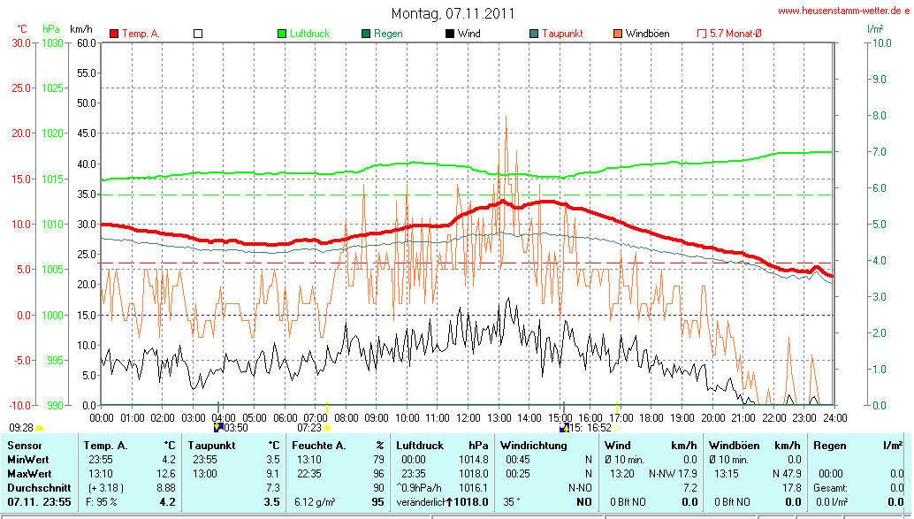Click the rising pressure arrow beside 1018.0
Viewport: 914px width, 519px height.
(x=448, y=502)
